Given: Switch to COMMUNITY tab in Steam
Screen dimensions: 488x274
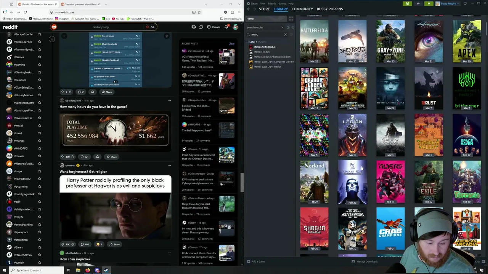Looking at the screenshot, I should (x=302, y=9).
